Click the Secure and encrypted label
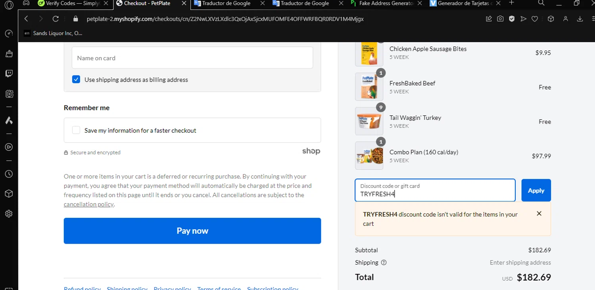Screen dimensions: 595x290 coord(95,152)
